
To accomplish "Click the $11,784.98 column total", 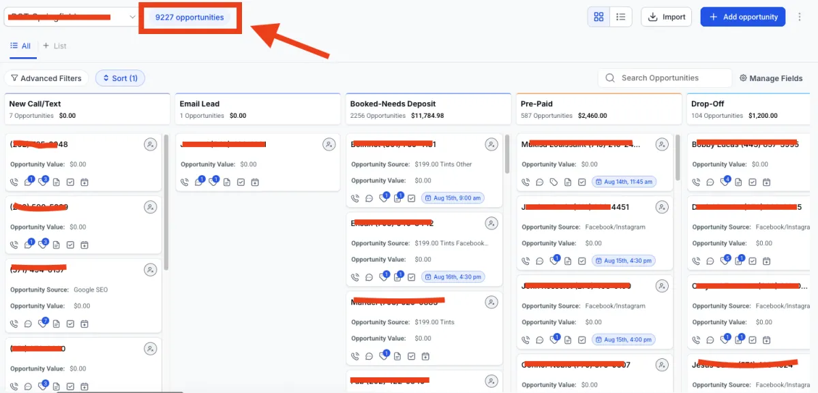I will pyautogui.click(x=427, y=116).
